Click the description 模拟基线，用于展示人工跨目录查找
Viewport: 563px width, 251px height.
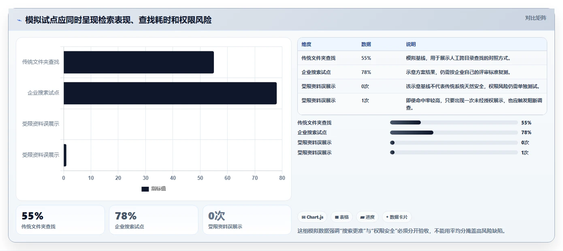[459, 58]
